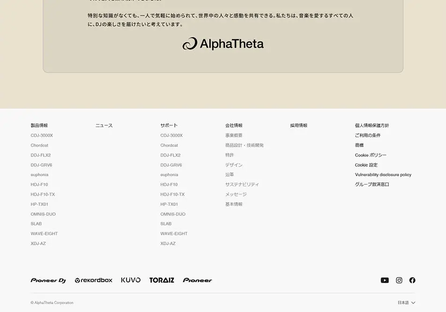Open Chordcat under サポート
The width and height of the screenshot is (446, 312).
coord(169,145)
